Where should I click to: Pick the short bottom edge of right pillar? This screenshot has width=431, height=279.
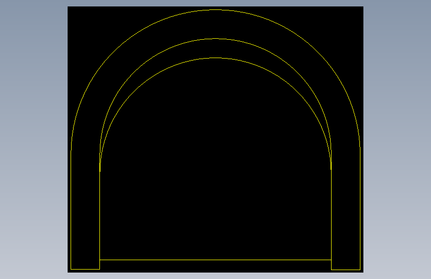346,270
